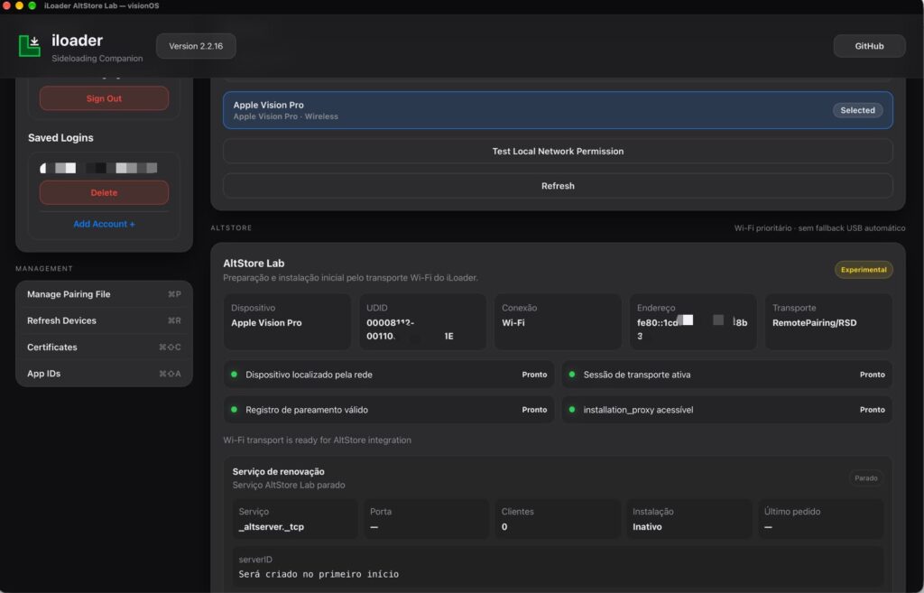Click 'installation_proxy acessível' status row
The width and height of the screenshot is (924, 593).
[x=726, y=410]
